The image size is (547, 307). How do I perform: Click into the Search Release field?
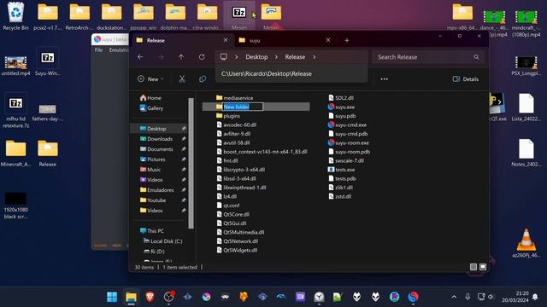click(x=428, y=57)
